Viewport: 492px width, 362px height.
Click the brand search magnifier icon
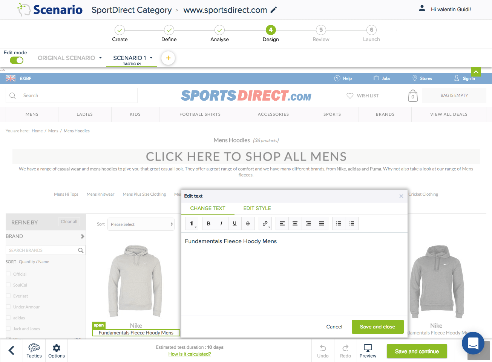click(x=81, y=250)
